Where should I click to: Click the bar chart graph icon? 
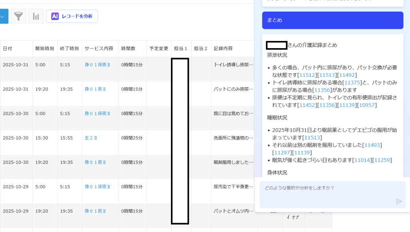36,16
